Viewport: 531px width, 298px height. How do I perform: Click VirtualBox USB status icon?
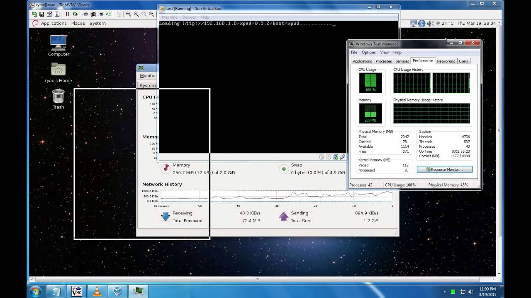342,157
